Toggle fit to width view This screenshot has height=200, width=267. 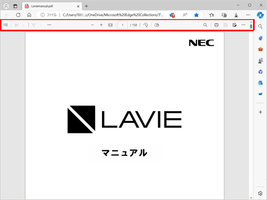coord(111,25)
